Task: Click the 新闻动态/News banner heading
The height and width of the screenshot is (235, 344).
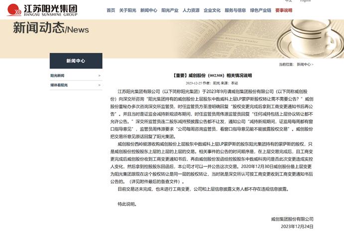Action: (51, 28)
